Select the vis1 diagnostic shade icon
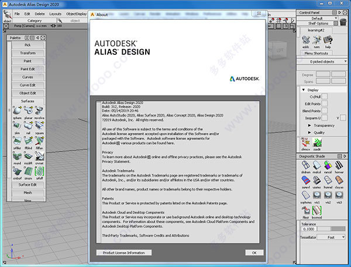 [x=316, y=196]
